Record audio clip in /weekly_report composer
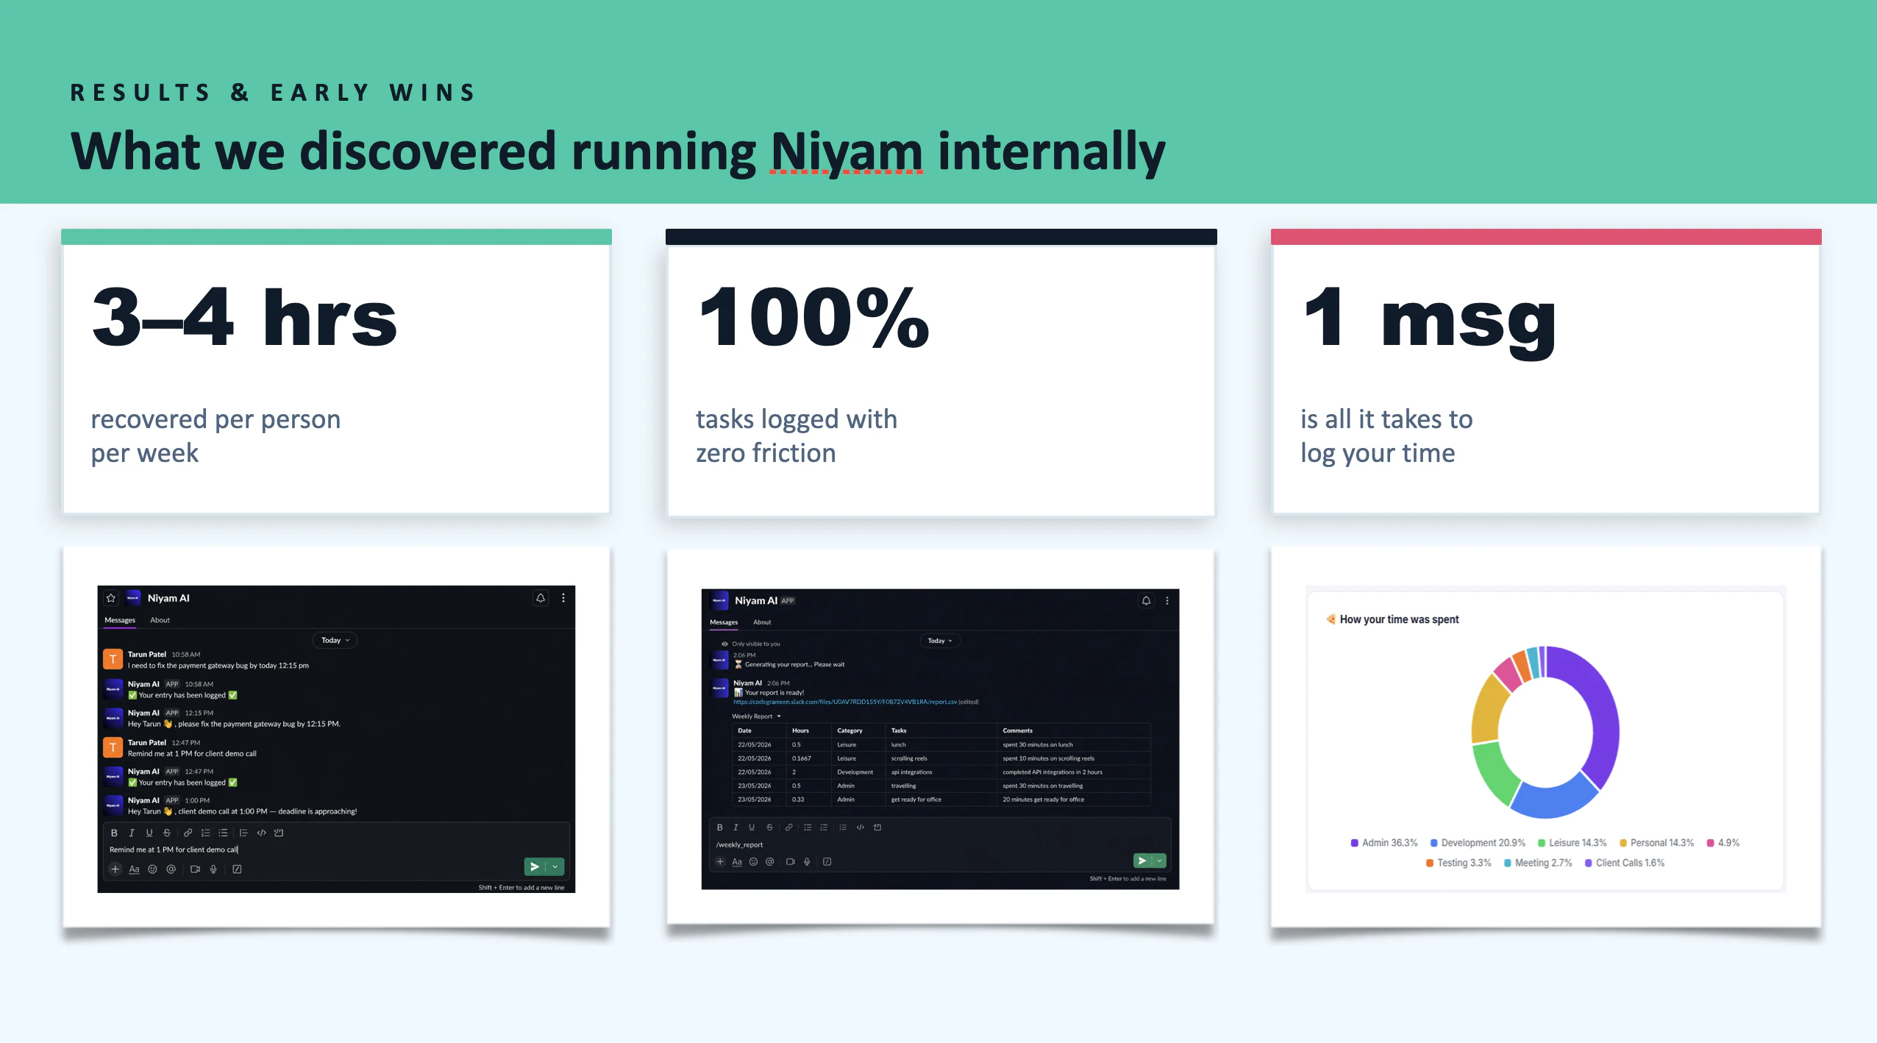Screen dimensions: 1877x1043 [x=807, y=861]
